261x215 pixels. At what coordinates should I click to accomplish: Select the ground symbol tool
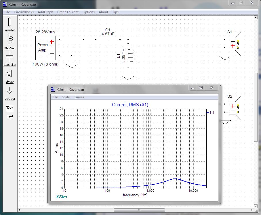(10, 94)
